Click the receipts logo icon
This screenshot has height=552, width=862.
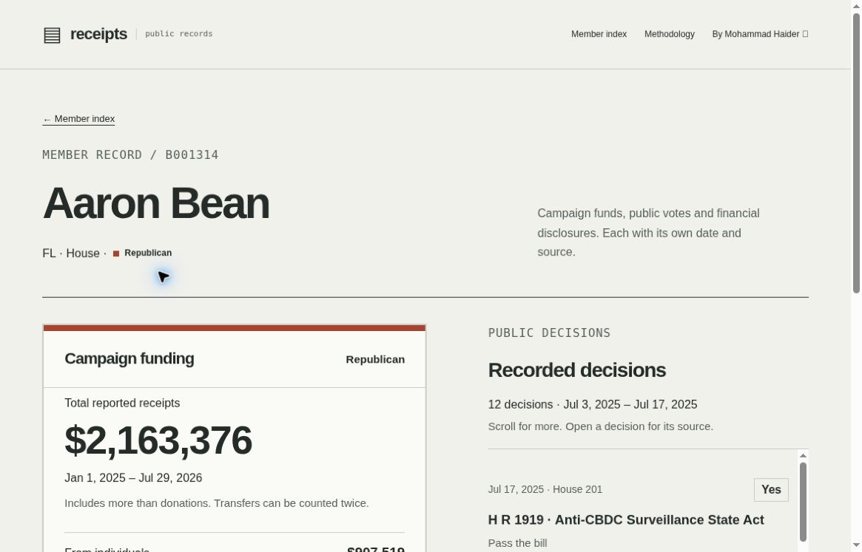(52, 35)
